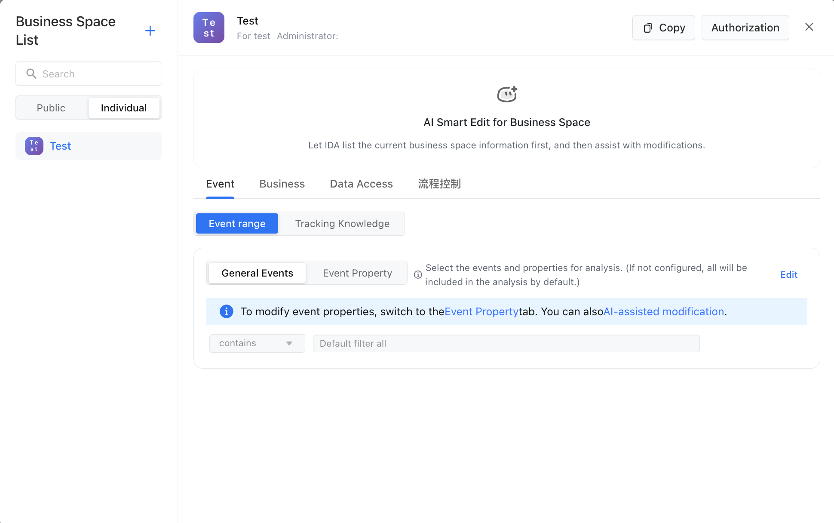This screenshot has height=523, width=834.
Task: Click the Test space avatar in header
Action: tap(209, 28)
